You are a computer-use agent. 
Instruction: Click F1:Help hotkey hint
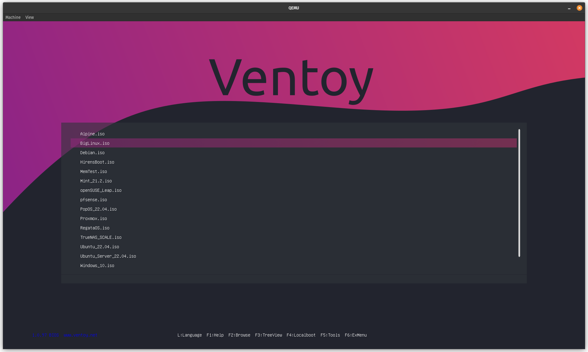click(215, 335)
